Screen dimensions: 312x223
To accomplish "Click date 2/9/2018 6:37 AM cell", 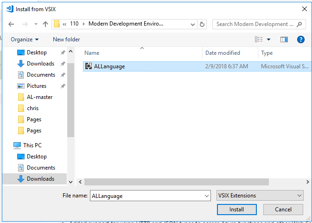I will [x=227, y=66].
